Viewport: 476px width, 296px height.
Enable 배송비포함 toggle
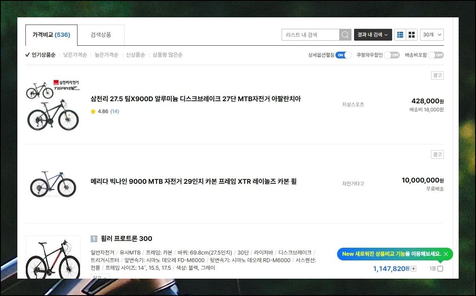pyautogui.click(x=436, y=55)
